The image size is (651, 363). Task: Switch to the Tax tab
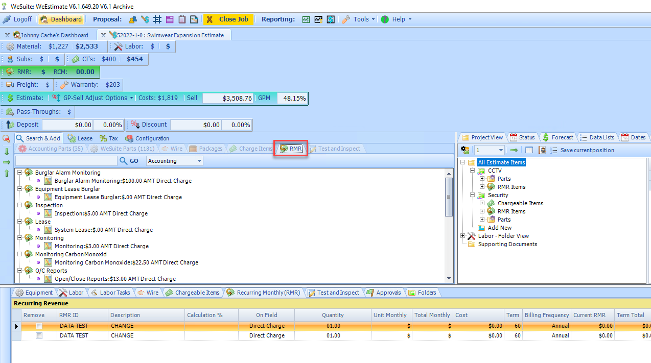pos(109,138)
